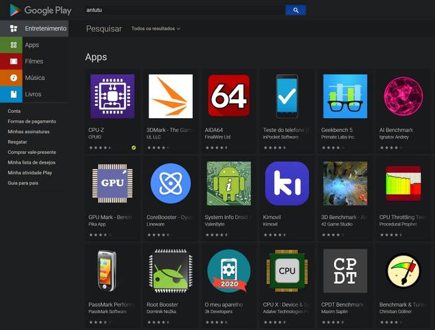Open Formas de pagamento link
This screenshot has width=435, height=330.
tap(32, 121)
